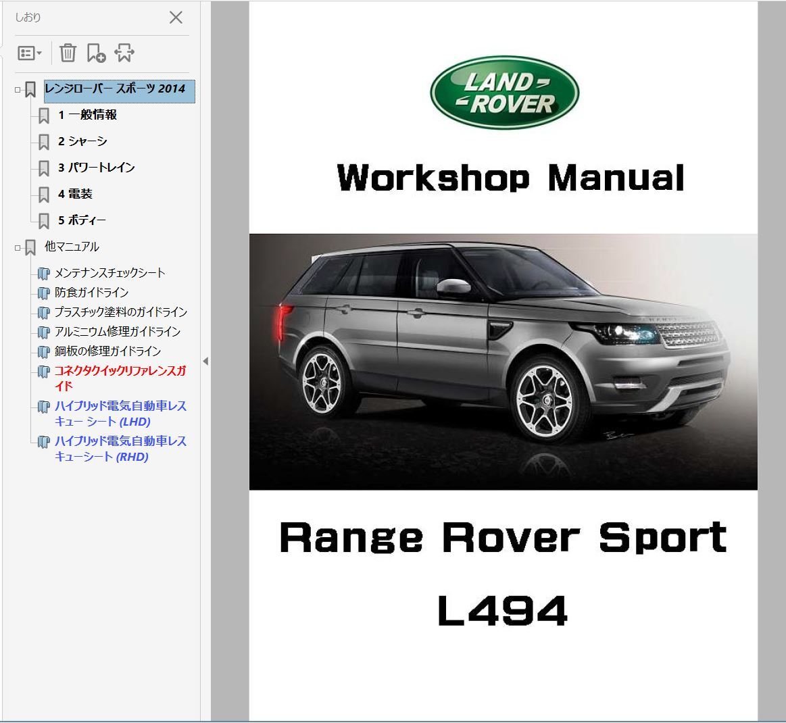This screenshot has width=786, height=723.
Task: Click the linked-file icon beside the RHD rescue sheet
Action: point(44,441)
